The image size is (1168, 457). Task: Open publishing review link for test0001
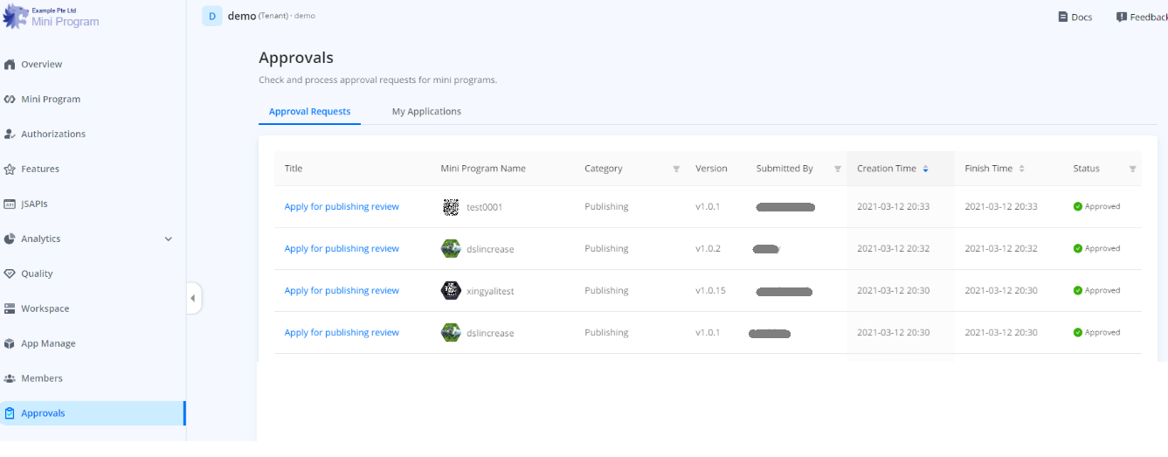[x=342, y=207]
